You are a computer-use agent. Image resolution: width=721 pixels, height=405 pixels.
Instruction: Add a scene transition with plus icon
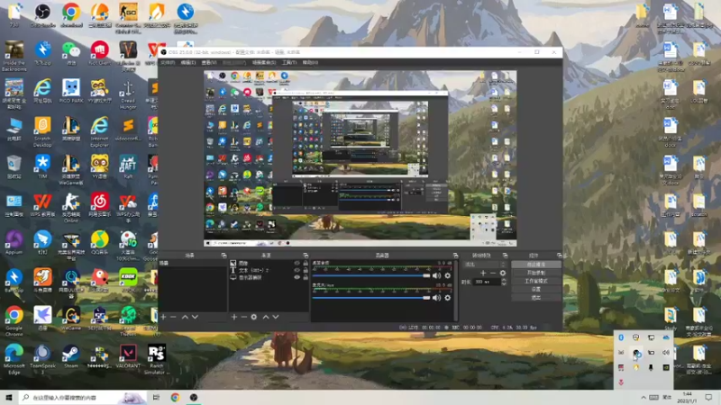point(483,273)
